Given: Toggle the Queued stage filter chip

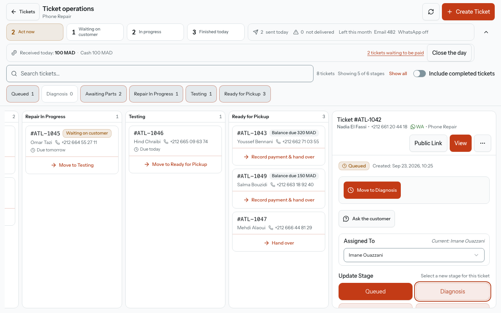Looking at the screenshot, I should 23,94.
